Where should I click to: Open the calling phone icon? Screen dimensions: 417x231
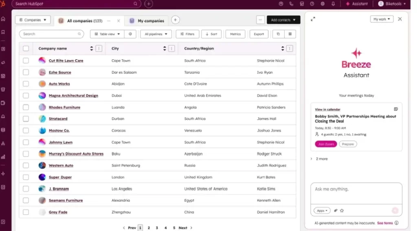tap(291, 4)
